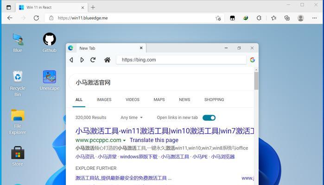324x185 pixels.
Task: Open the Collections icon
Action: (x=287, y=18)
